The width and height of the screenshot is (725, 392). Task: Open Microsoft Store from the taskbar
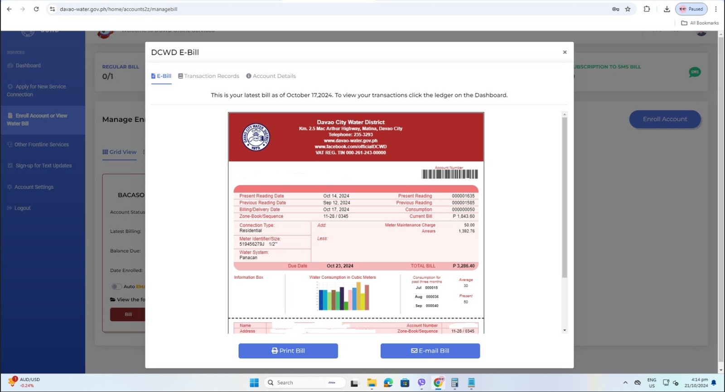coord(405,383)
